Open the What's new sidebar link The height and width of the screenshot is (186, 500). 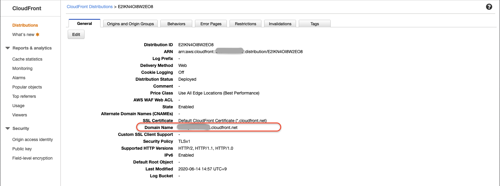coord(23,34)
